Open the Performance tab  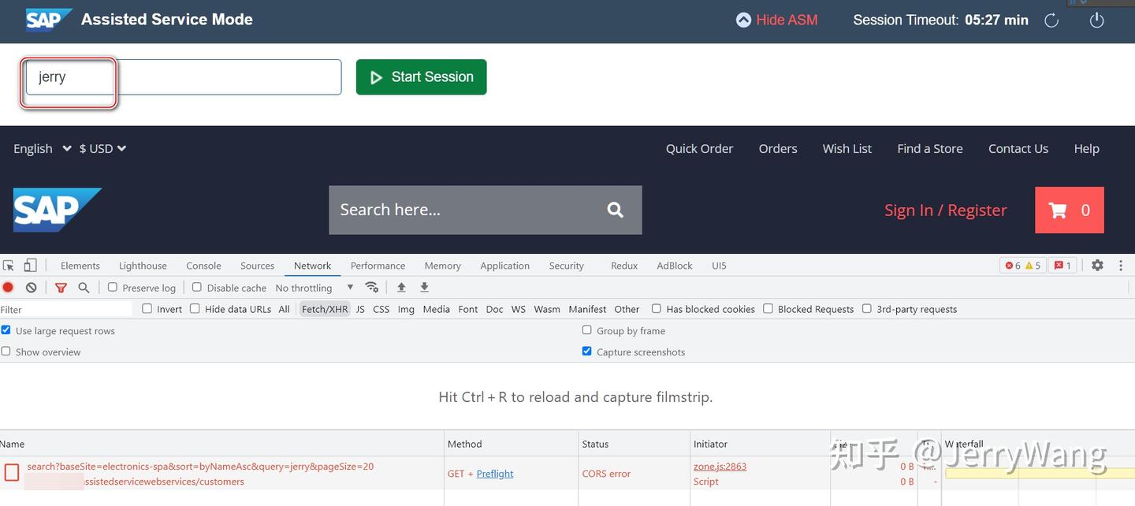coord(378,266)
